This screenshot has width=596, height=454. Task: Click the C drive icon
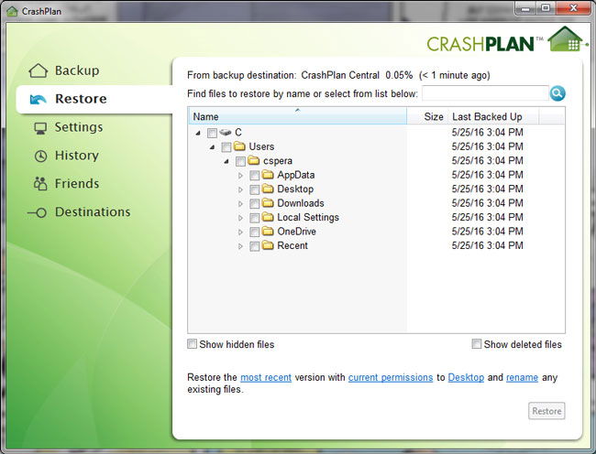pyautogui.click(x=226, y=133)
